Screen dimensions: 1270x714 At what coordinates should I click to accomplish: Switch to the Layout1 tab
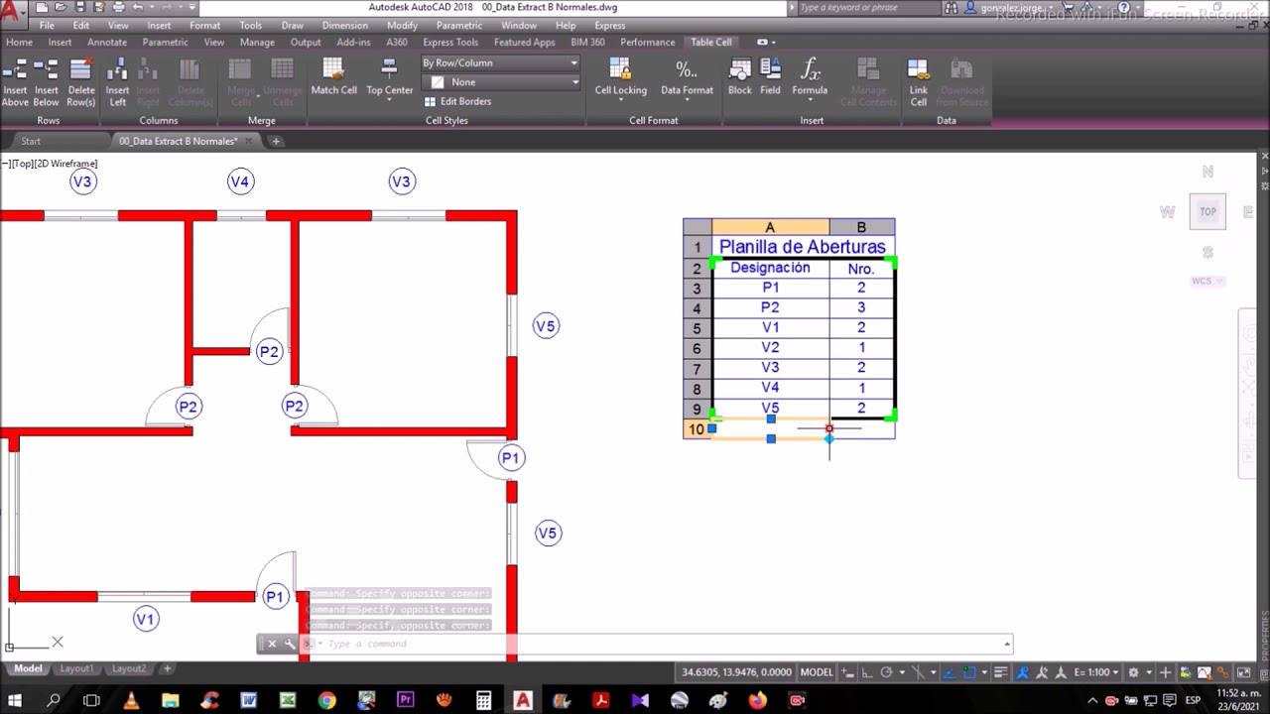pyautogui.click(x=76, y=668)
